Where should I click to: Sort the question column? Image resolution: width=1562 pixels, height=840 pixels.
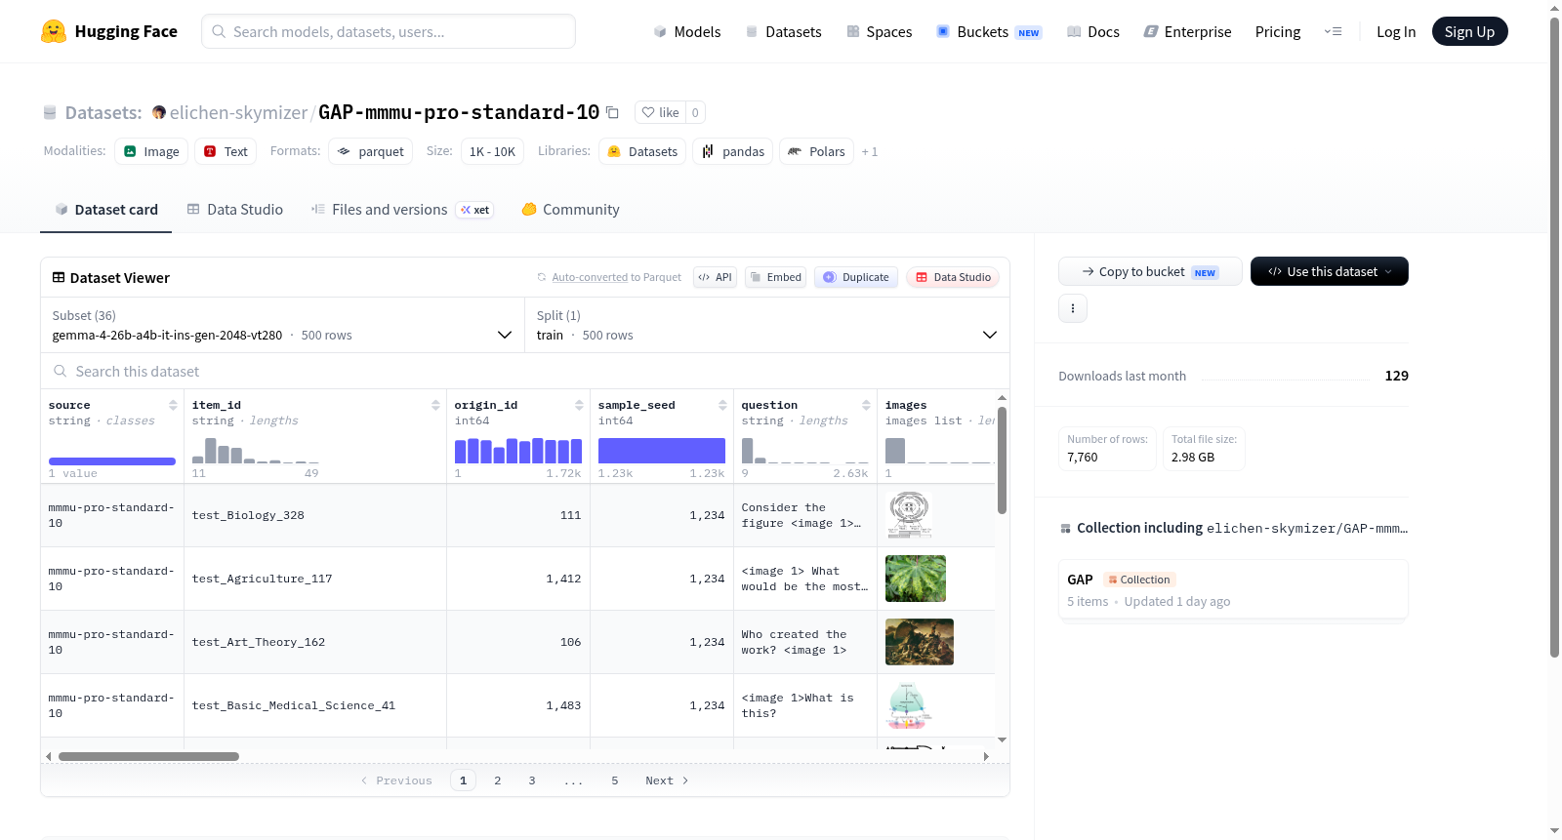866,405
